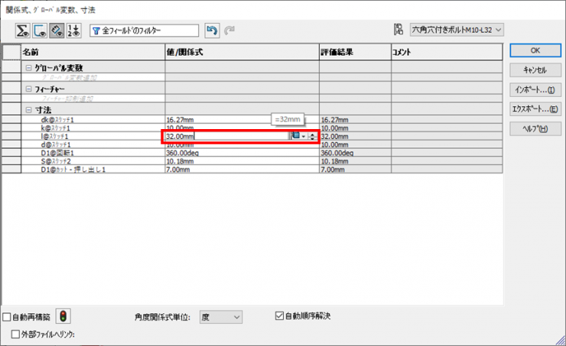
Task: Switch to the Sketch Equation View icon
Action: pyautogui.click(x=41, y=31)
